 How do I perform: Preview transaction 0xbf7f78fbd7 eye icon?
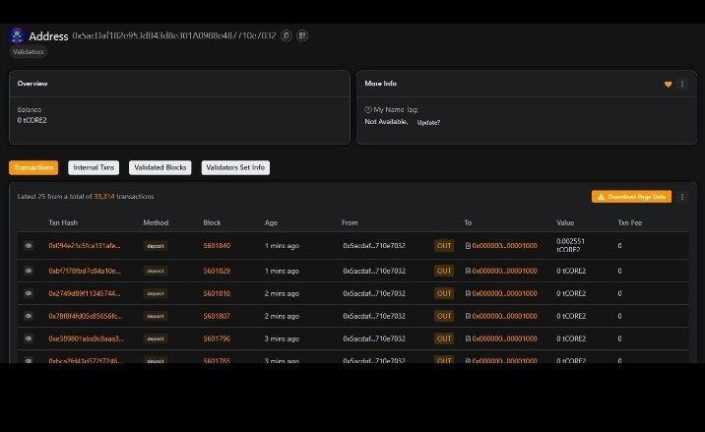click(29, 271)
